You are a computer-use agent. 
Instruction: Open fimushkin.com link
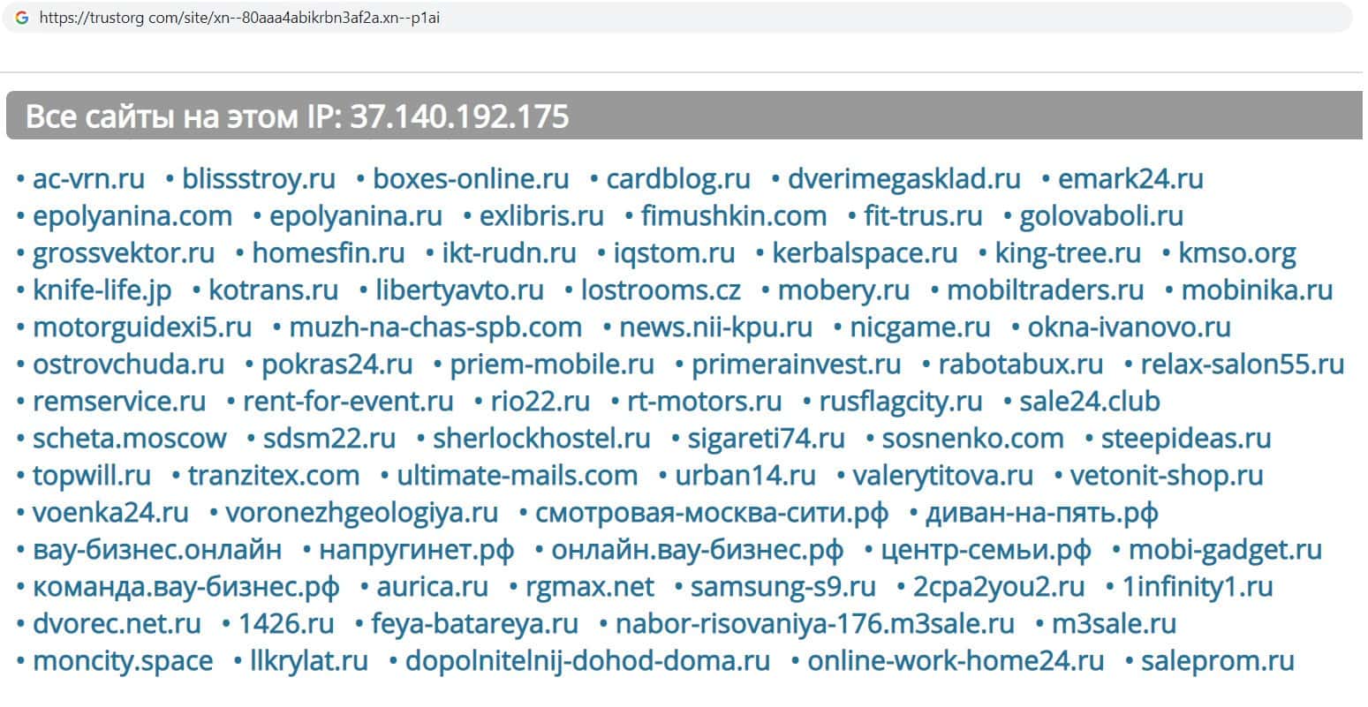pos(734,216)
